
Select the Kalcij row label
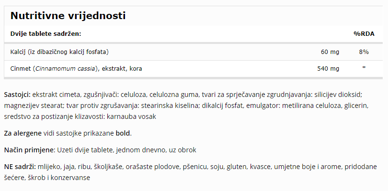pyautogui.click(x=59, y=52)
